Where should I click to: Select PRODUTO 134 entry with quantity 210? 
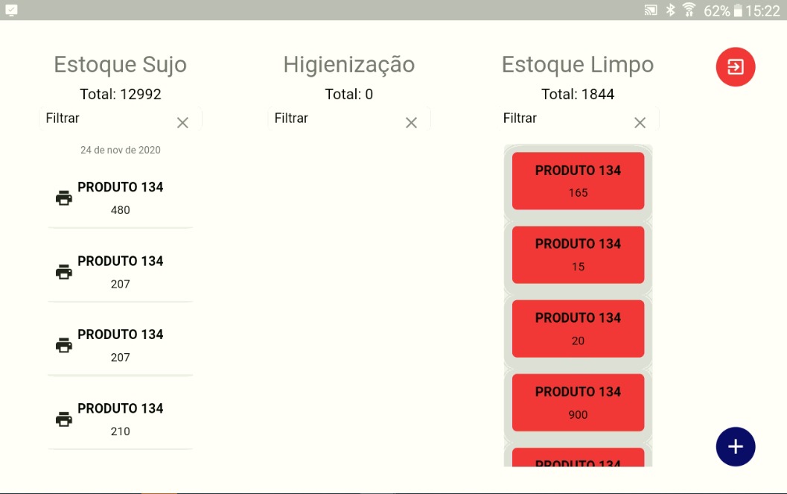(121, 419)
